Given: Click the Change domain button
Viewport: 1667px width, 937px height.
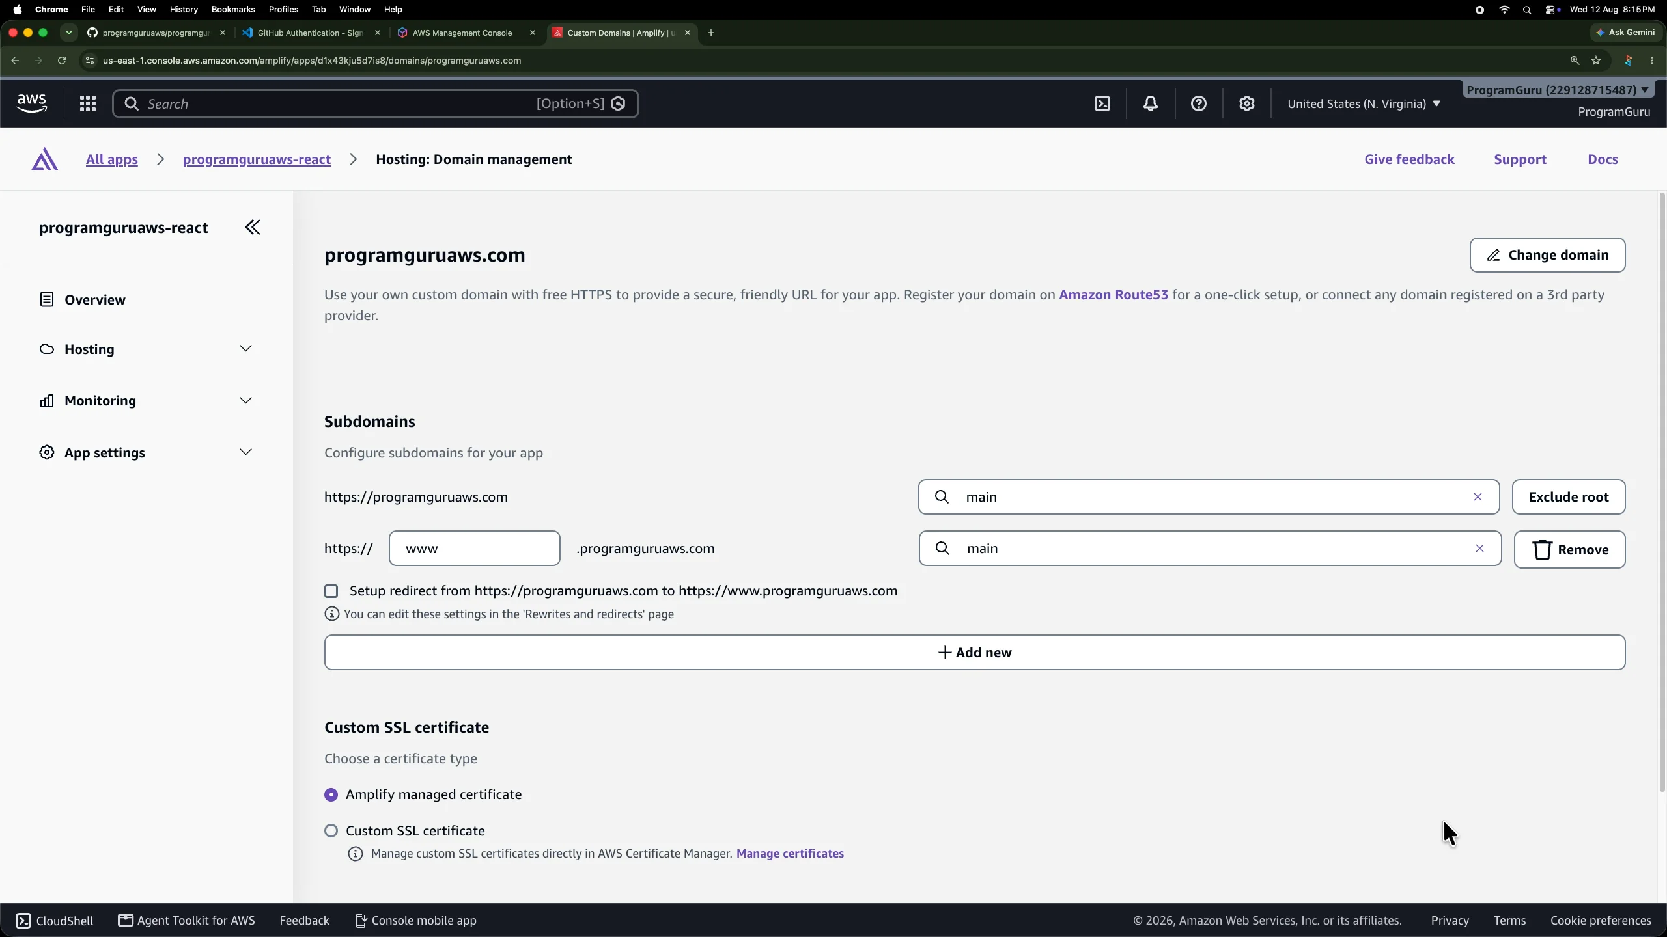Looking at the screenshot, I should tap(1547, 255).
